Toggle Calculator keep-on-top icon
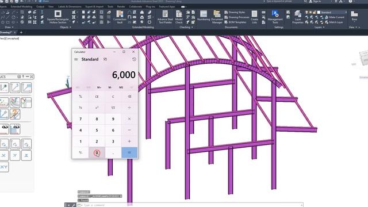Image resolution: width=368 pixels, height=207 pixels. click(105, 59)
